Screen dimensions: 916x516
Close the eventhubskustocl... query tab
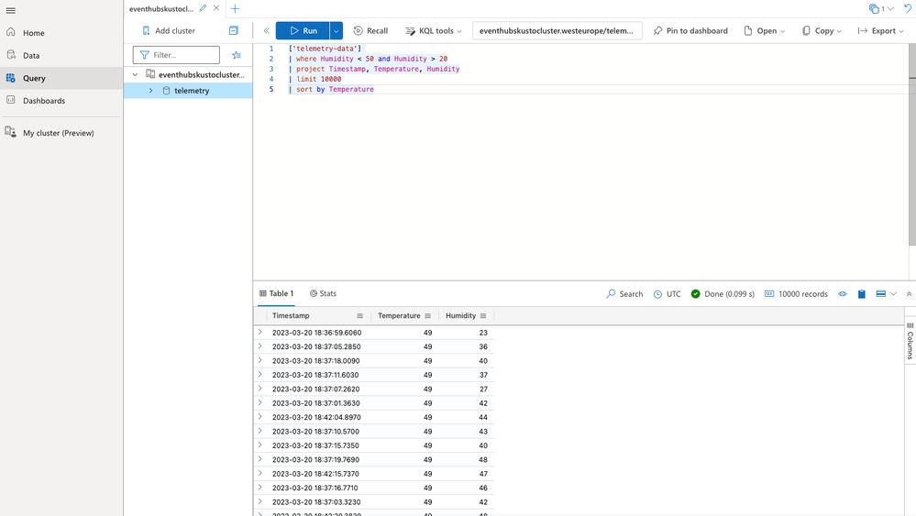(216, 8)
